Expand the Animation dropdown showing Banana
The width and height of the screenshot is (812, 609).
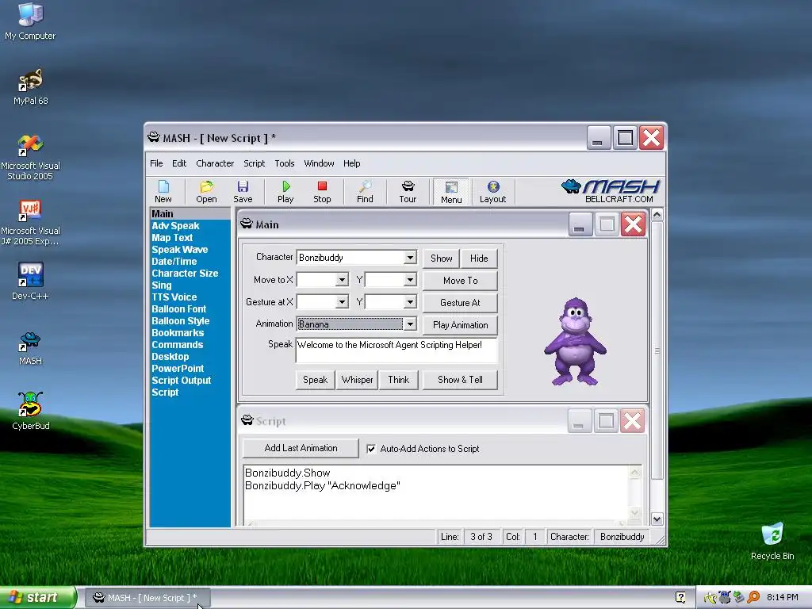410,324
